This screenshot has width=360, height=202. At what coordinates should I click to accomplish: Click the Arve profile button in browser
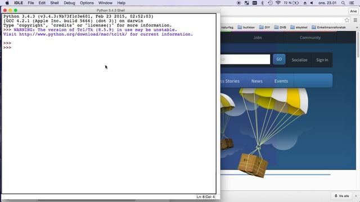coord(353,11)
